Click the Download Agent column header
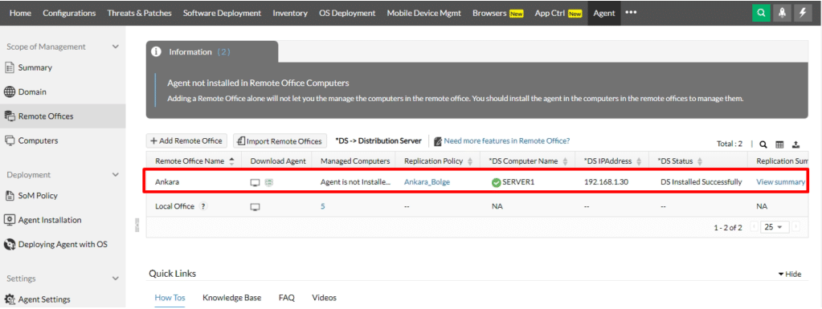This screenshot has height=309, width=822. (278, 161)
